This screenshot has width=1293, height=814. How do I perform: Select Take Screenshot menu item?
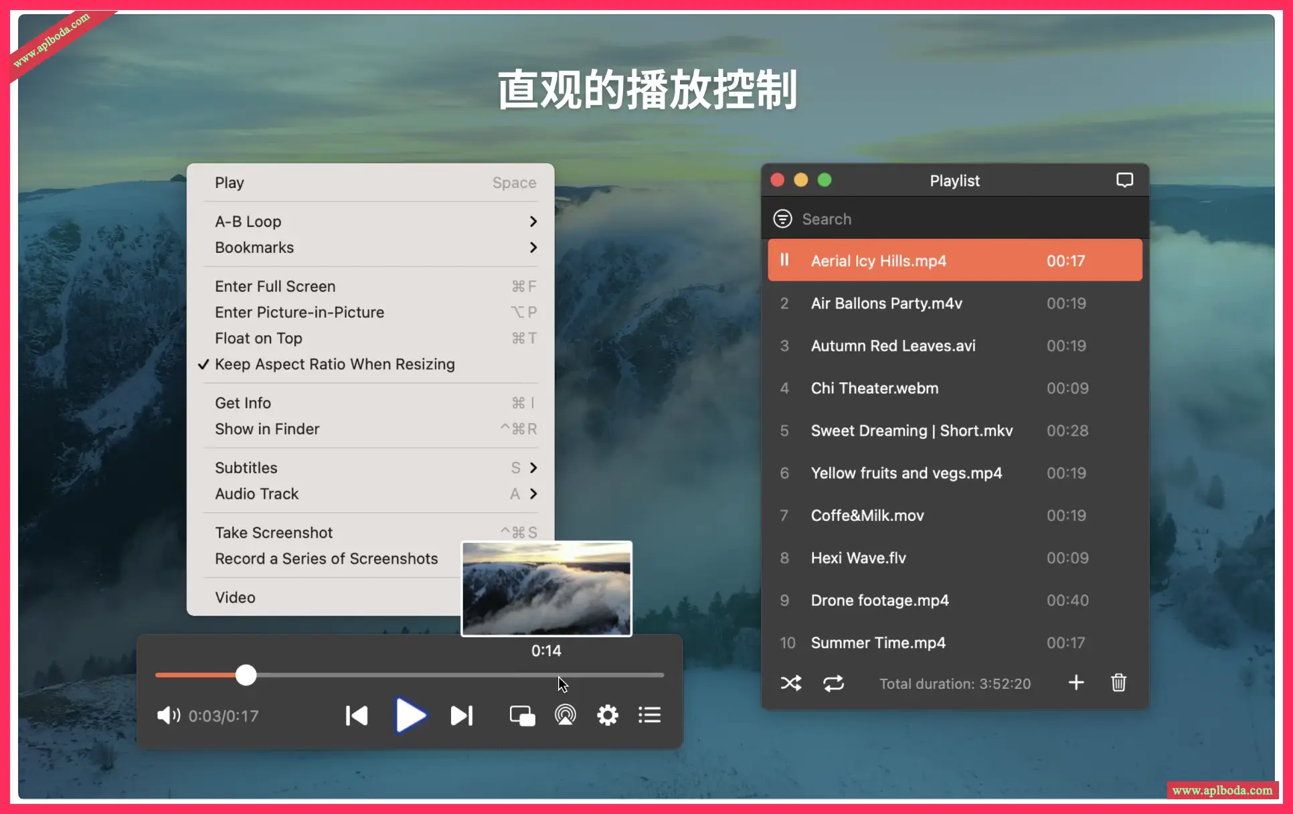[x=274, y=532]
